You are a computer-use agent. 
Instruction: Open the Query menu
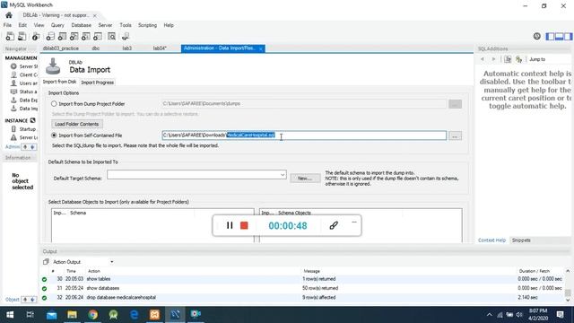pyautogui.click(x=57, y=25)
